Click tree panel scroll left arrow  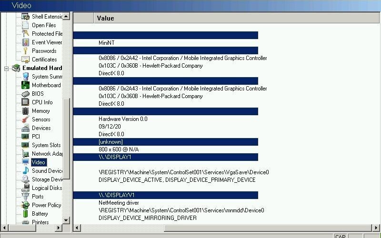[x=4, y=228]
